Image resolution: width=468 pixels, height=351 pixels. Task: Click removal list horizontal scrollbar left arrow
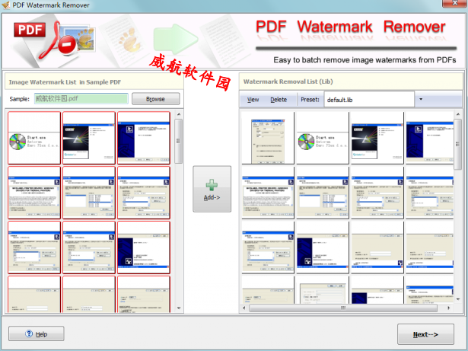(244, 308)
